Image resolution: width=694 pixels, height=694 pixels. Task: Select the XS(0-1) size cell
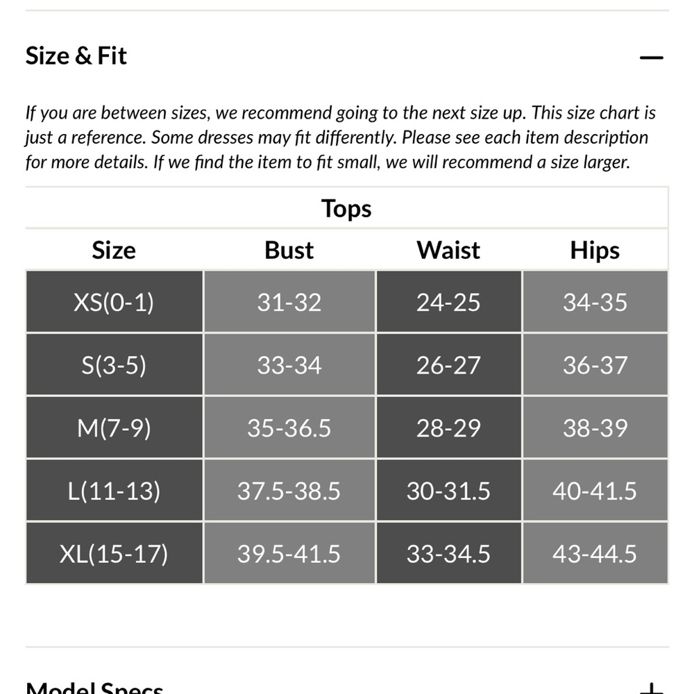pos(115,302)
